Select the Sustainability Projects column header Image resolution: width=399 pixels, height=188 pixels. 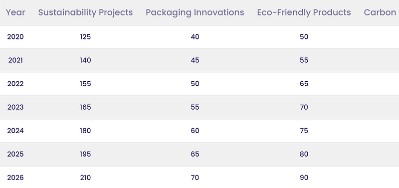pyautogui.click(x=85, y=12)
